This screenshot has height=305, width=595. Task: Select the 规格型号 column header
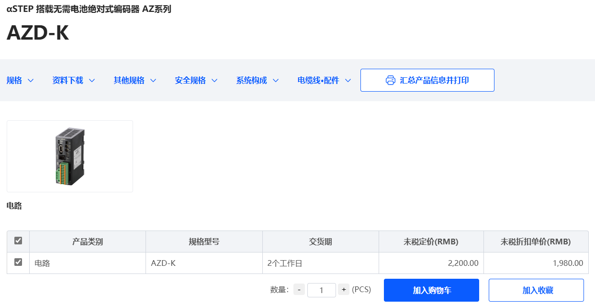pos(204,241)
